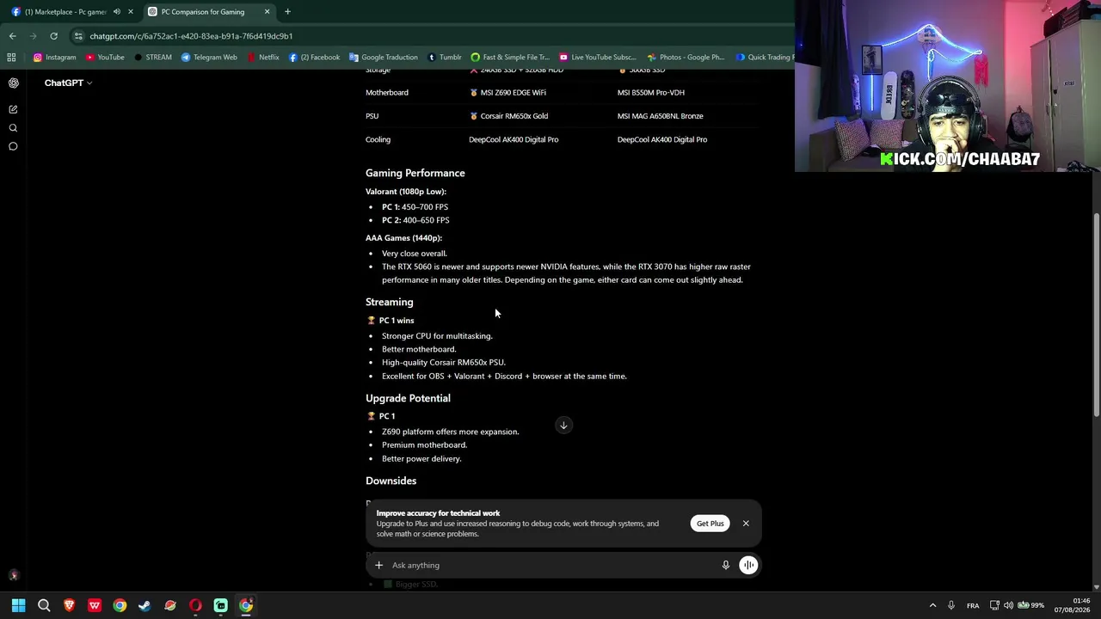
Task: Open the volume icon in the system tray
Action: click(1008, 605)
